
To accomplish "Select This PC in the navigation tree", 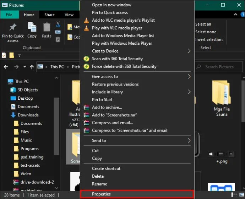I will [22, 82].
